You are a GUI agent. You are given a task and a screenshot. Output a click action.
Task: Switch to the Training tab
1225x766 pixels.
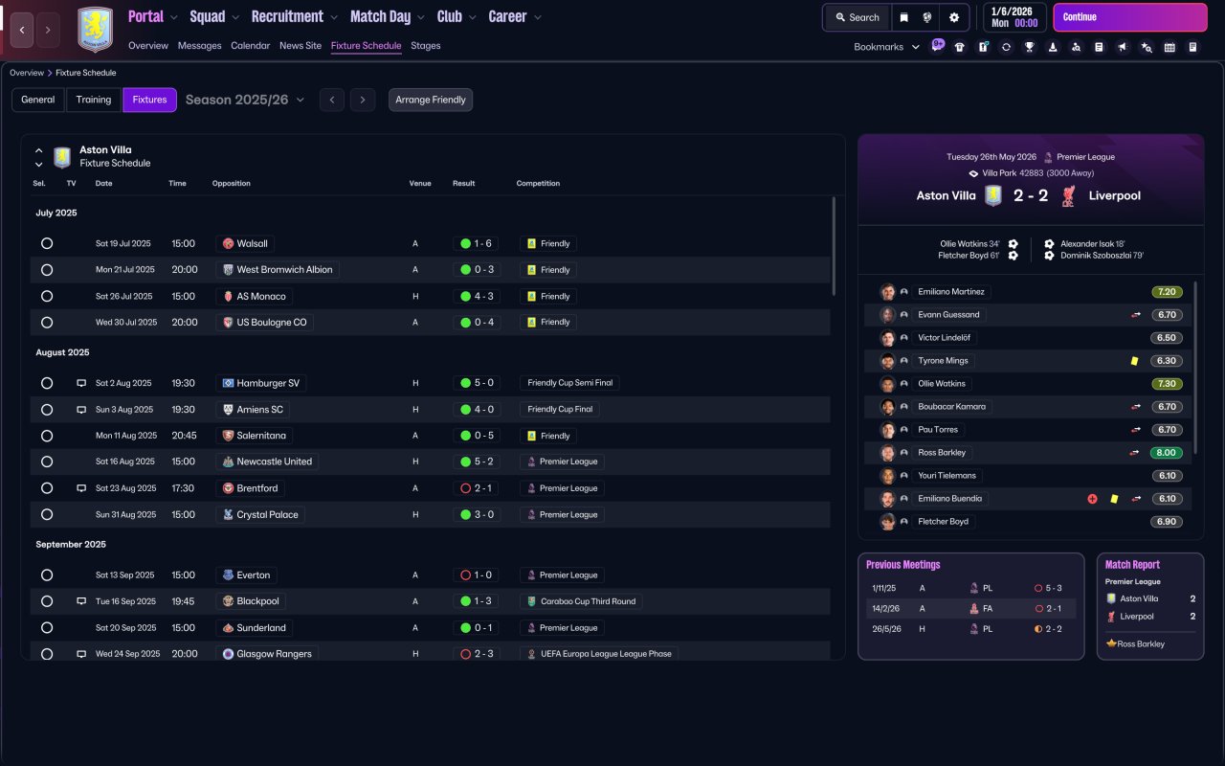click(x=94, y=100)
